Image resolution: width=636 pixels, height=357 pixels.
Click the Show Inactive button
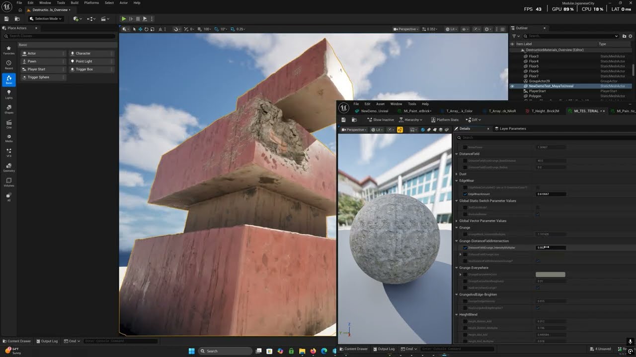pos(381,119)
